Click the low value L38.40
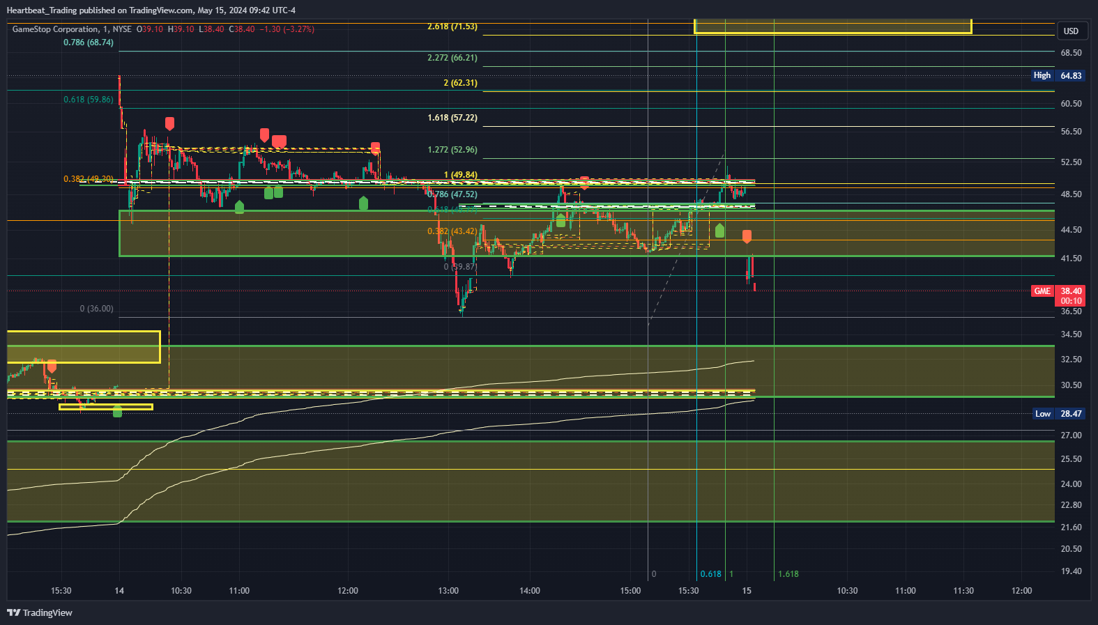Screen dimensions: 1098x625 [x=212, y=29]
